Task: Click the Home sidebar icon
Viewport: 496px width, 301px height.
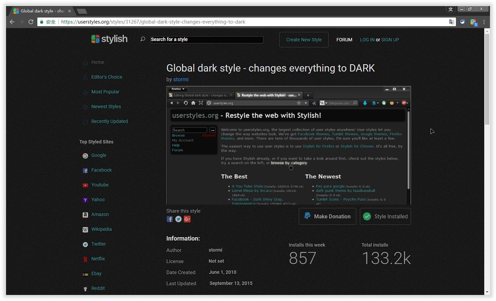Action: coord(85,62)
